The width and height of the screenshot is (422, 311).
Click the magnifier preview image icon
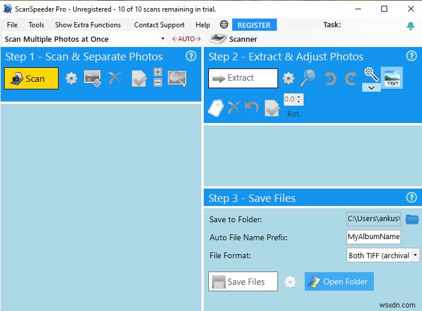(177, 78)
